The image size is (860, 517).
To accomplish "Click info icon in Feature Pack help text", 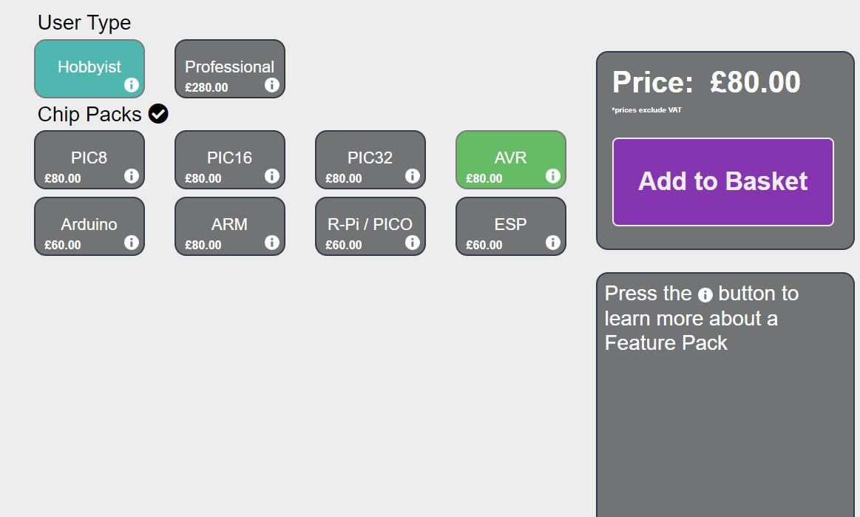I will pyautogui.click(x=705, y=295).
